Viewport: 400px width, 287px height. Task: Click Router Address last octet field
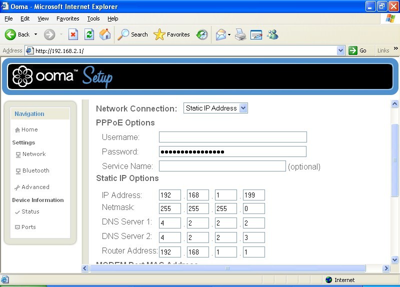(254, 252)
